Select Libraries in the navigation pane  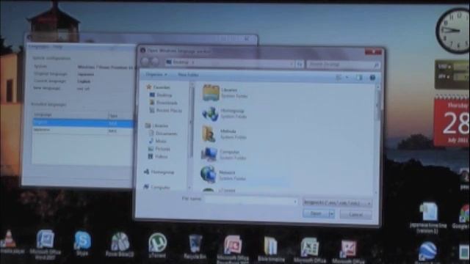[x=156, y=125]
